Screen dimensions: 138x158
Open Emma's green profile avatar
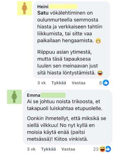14,97
